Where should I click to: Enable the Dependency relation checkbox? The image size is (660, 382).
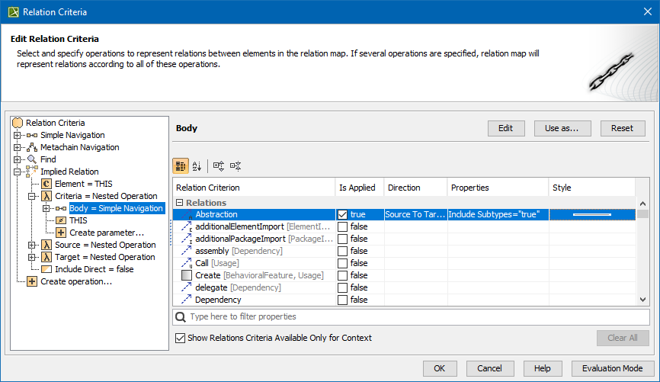(342, 300)
